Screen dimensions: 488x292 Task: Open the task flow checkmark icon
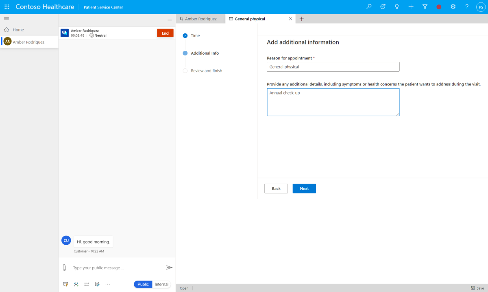click(383, 7)
